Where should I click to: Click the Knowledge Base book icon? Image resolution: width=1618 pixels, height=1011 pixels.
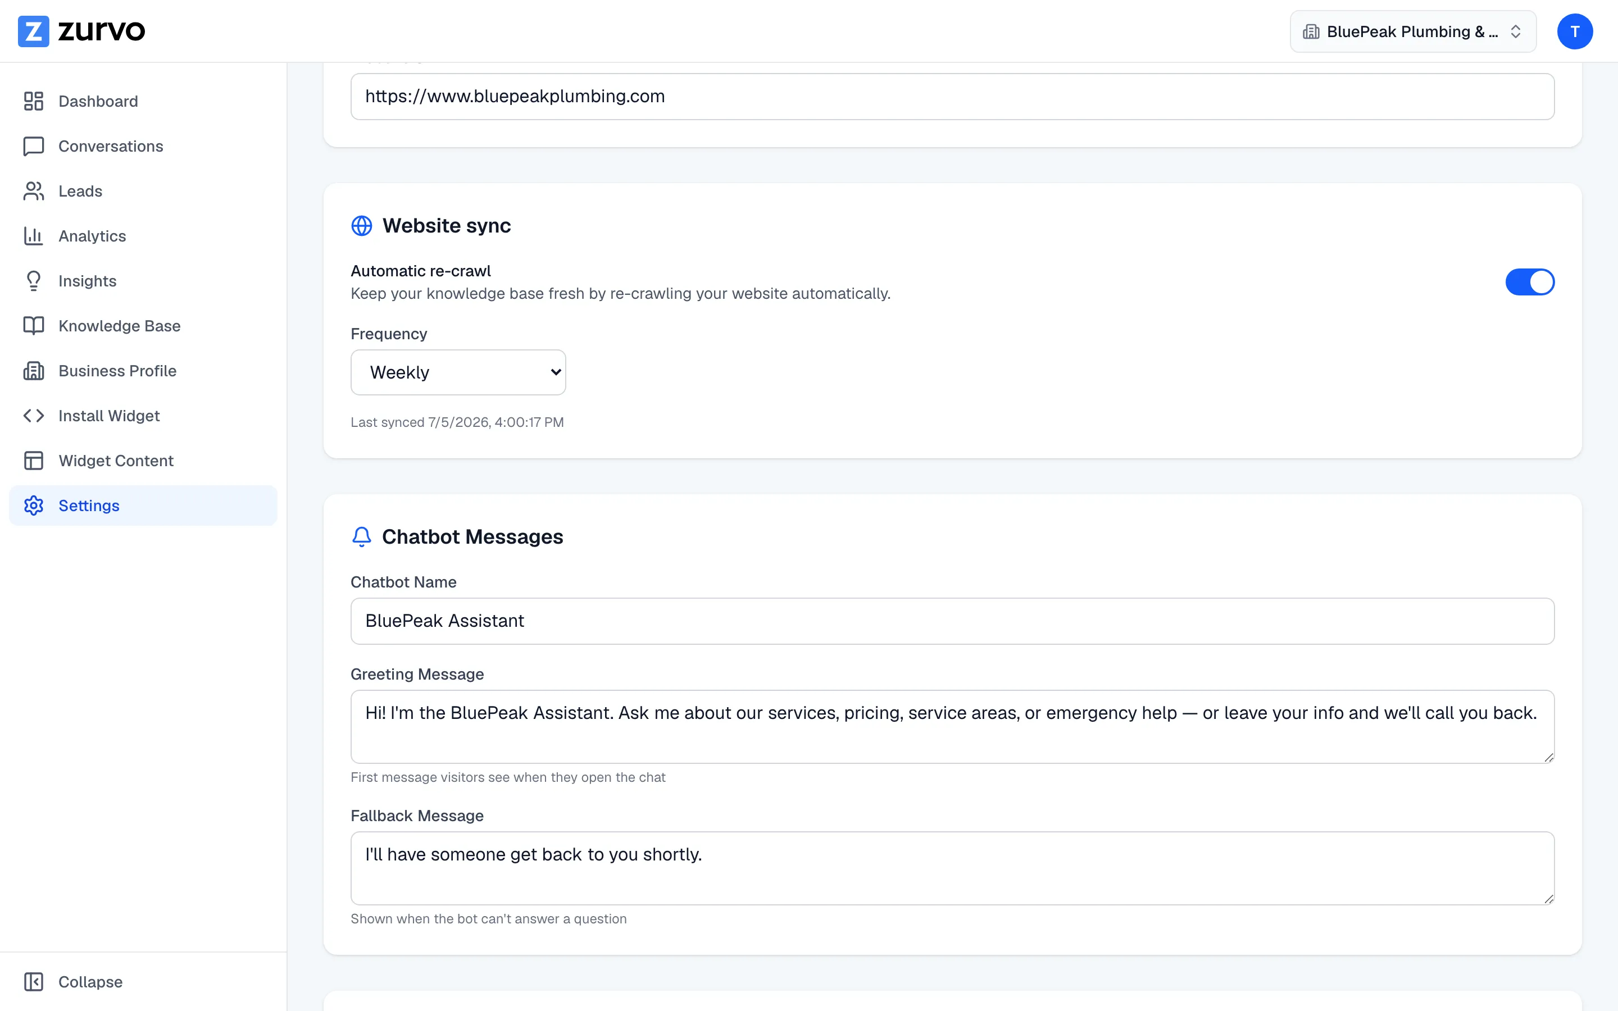click(34, 326)
